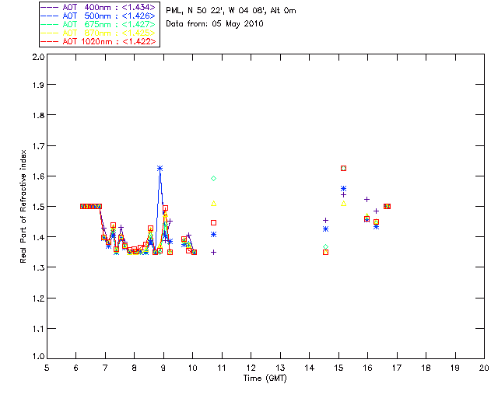Click the 13 x-axis tick label

tap(280, 368)
